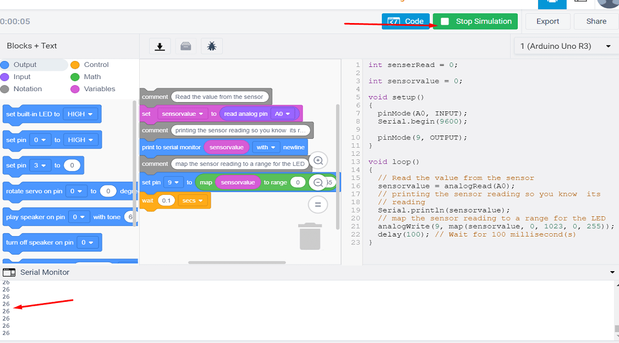This screenshot has height=343, width=619.
Task: Open pin 9 dropdown in workspace block
Action: click(173, 182)
